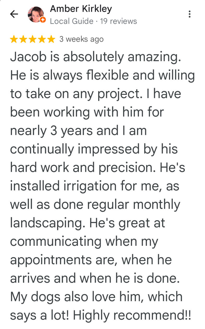Click the fifth rating star
Image resolution: width=205 pixels, height=329 pixels.
coord(51,39)
